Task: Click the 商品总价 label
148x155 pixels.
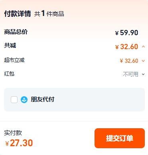Action: pyautogui.click(x=16, y=32)
